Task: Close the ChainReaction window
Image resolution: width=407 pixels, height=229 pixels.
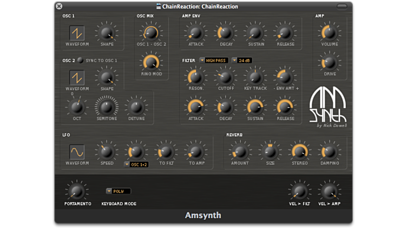Action: [x=59, y=6]
